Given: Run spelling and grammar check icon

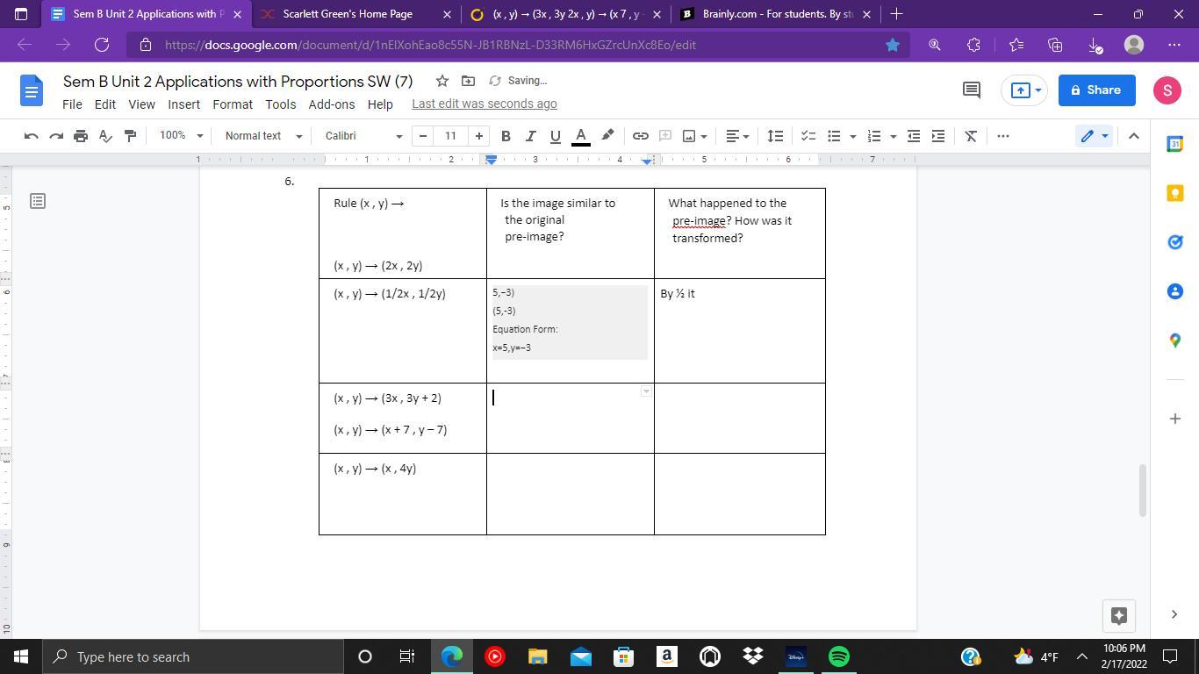Looking at the screenshot, I should tap(105, 136).
